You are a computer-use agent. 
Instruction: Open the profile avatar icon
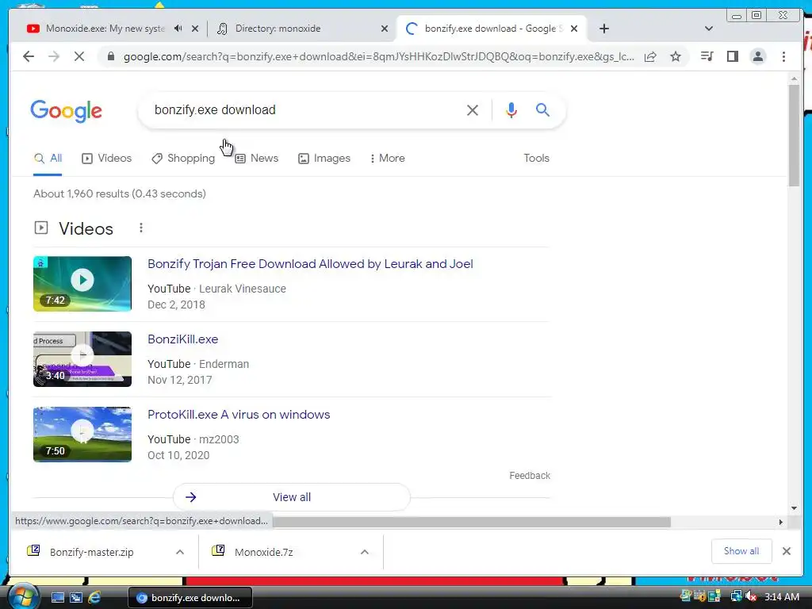coord(757,56)
